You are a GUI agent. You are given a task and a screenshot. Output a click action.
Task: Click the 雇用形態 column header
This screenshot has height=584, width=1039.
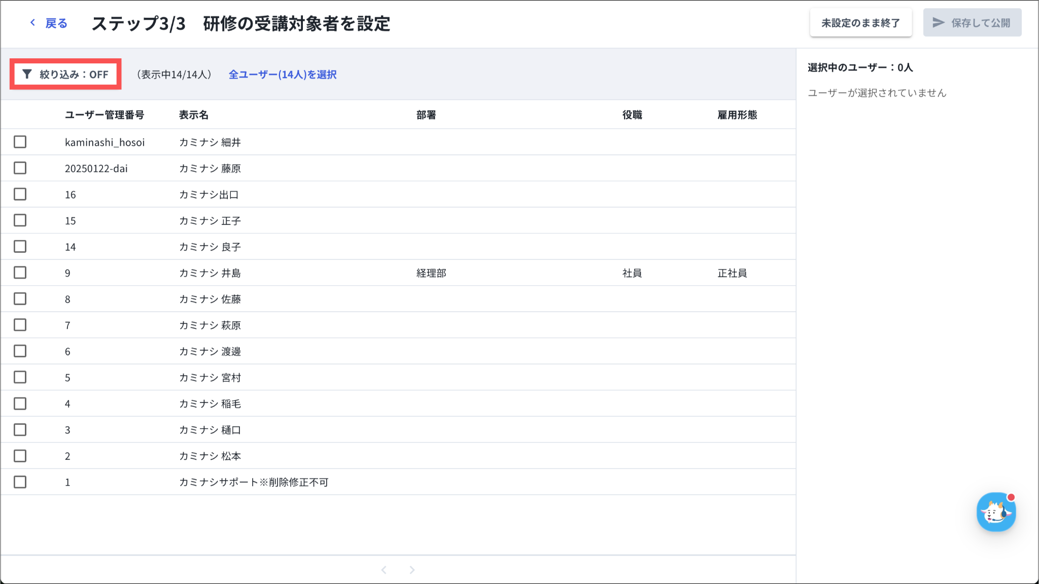[737, 115]
